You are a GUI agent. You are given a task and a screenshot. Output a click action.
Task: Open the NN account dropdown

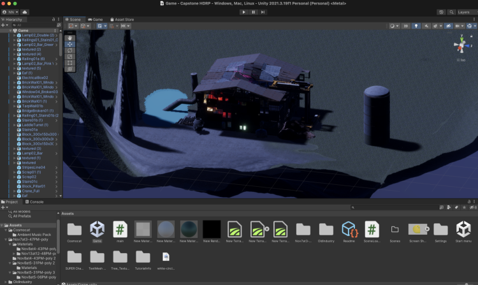[x=10, y=12]
